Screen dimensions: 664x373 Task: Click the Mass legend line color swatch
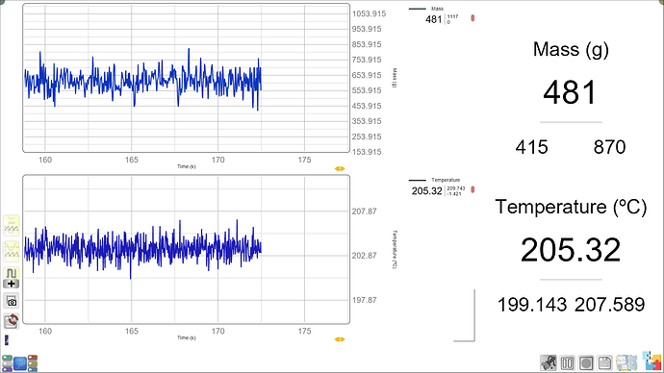tap(417, 9)
